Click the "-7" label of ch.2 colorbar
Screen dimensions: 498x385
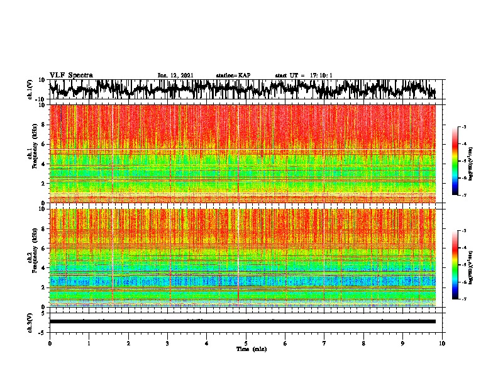[464, 299]
